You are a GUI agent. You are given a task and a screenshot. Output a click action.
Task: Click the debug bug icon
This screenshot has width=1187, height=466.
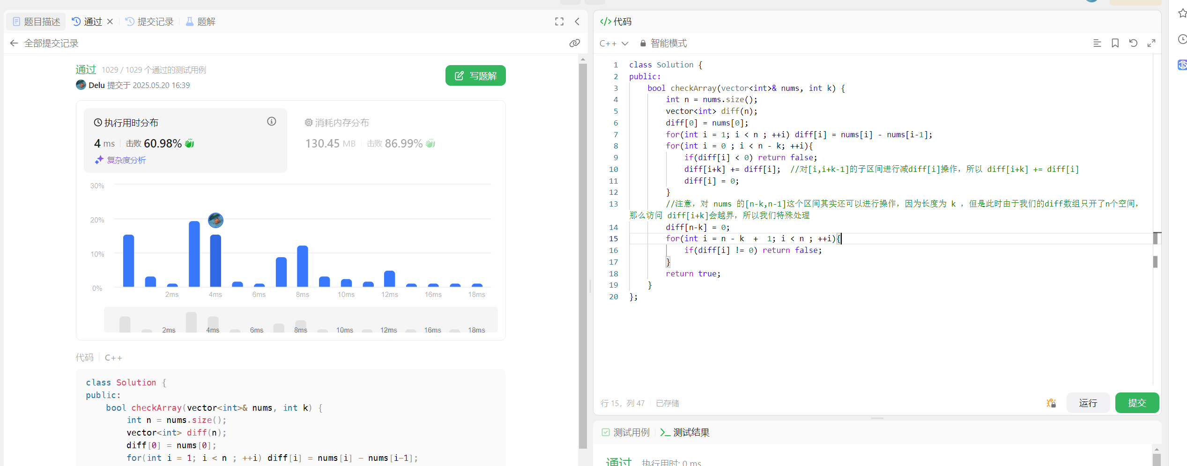point(1051,403)
